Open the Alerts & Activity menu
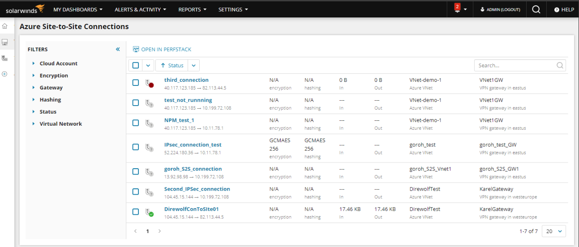579x247 pixels. (x=141, y=9)
